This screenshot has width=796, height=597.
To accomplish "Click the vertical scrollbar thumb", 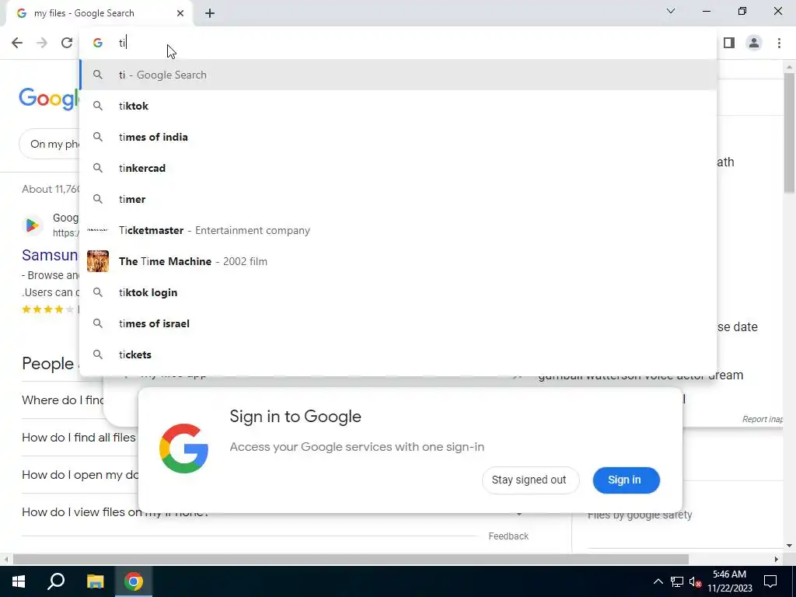I will coord(789,133).
